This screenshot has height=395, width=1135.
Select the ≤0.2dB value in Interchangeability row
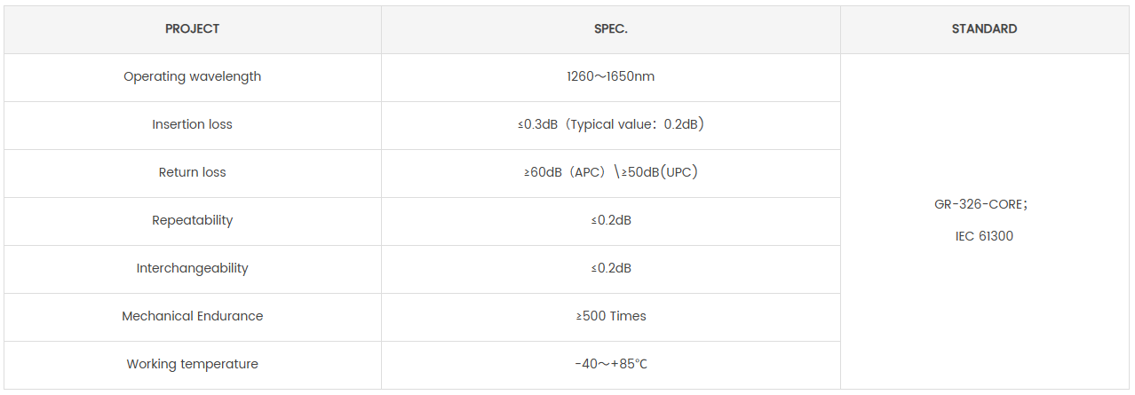tap(611, 268)
